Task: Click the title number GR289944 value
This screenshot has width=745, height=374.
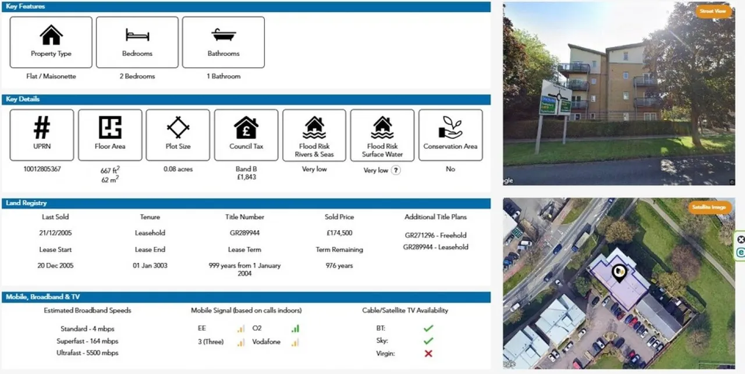Action: tap(244, 233)
